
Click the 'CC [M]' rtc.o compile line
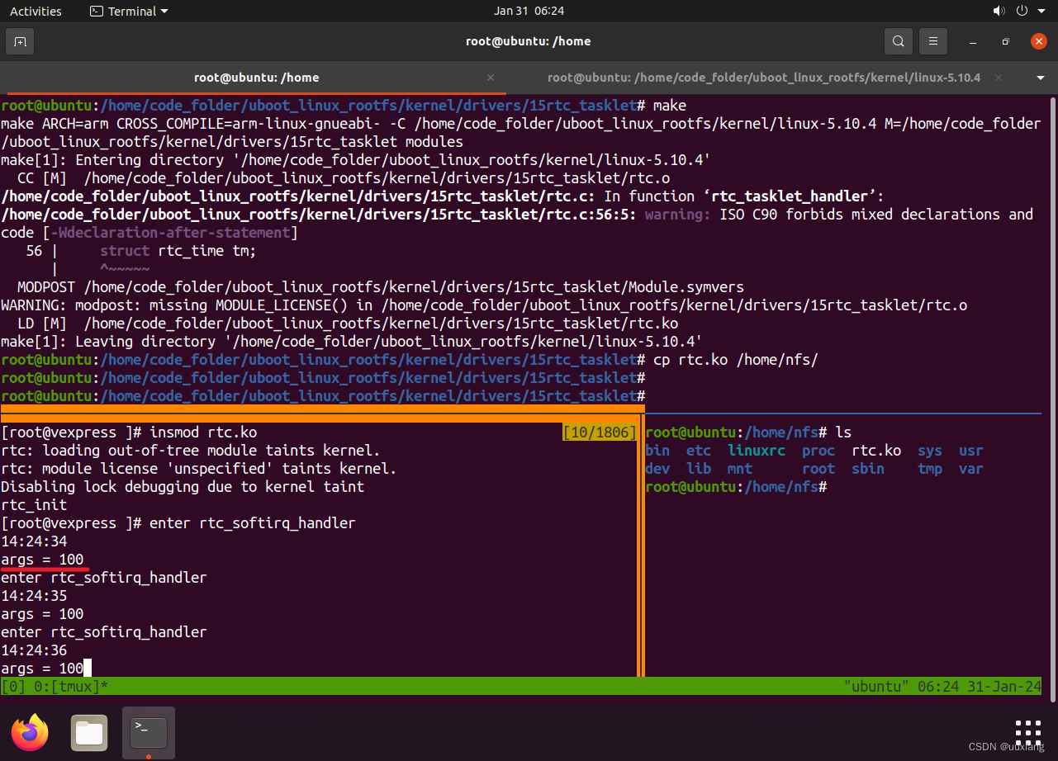[x=344, y=178]
